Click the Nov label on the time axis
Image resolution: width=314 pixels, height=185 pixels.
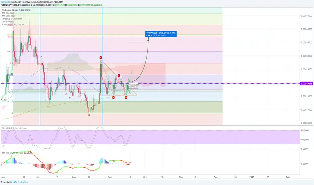[181, 177]
